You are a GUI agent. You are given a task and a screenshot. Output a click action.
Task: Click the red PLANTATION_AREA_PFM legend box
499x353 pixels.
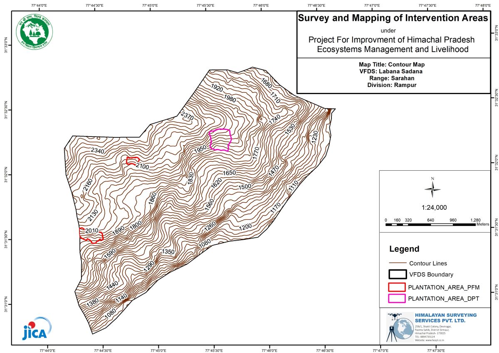coord(397,287)
